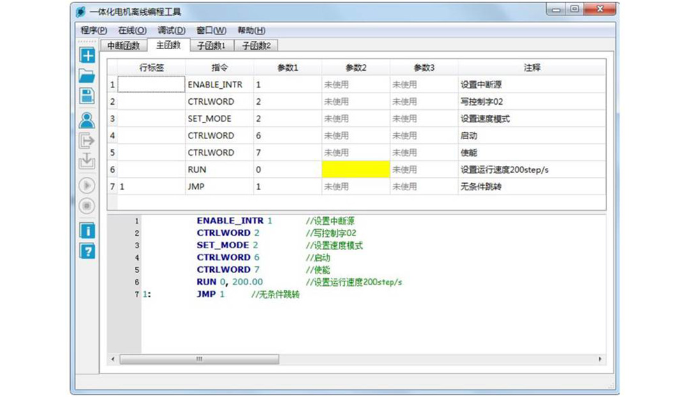Click the question mark help icon
The width and height of the screenshot is (690, 397).
87,251
